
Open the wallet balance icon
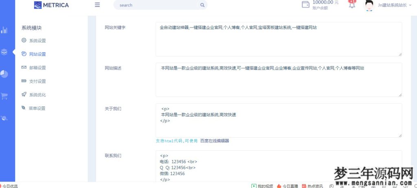[305, 5]
